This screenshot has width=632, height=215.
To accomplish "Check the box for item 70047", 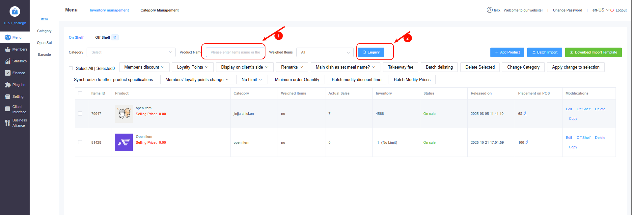I will click(80, 114).
